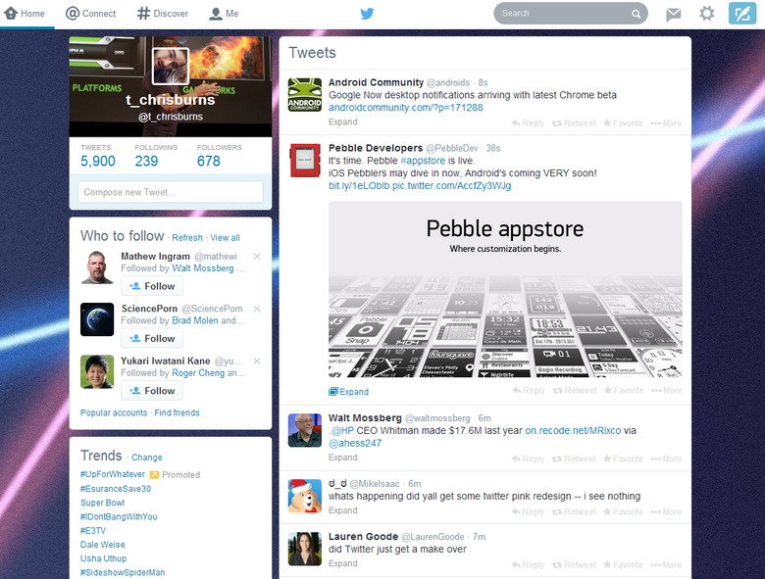Click the search magnifier icon
The image size is (765, 579).
click(636, 14)
